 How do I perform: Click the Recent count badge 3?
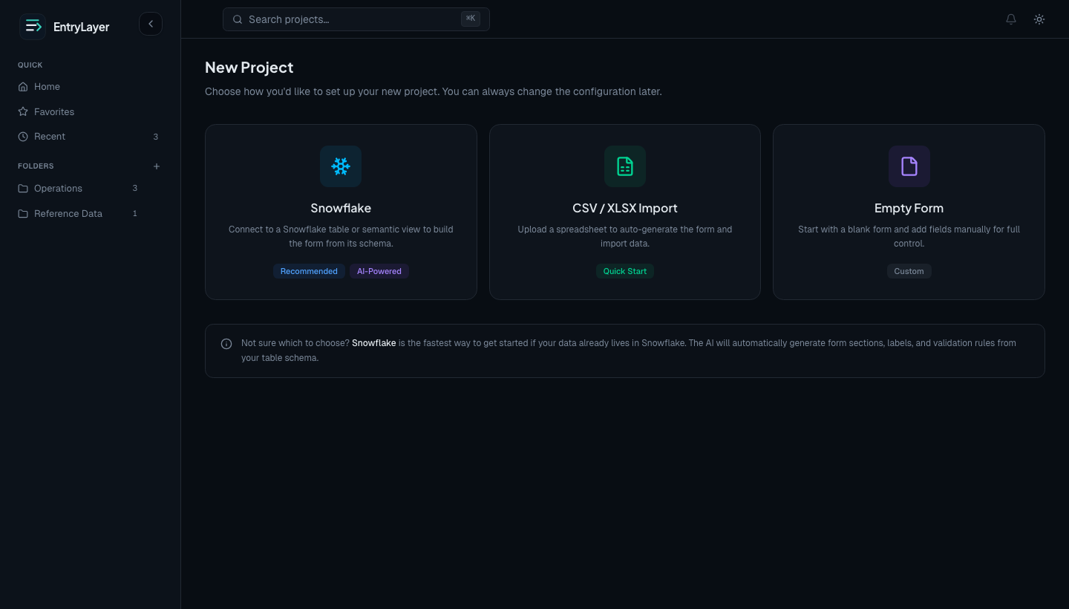tap(156, 137)
